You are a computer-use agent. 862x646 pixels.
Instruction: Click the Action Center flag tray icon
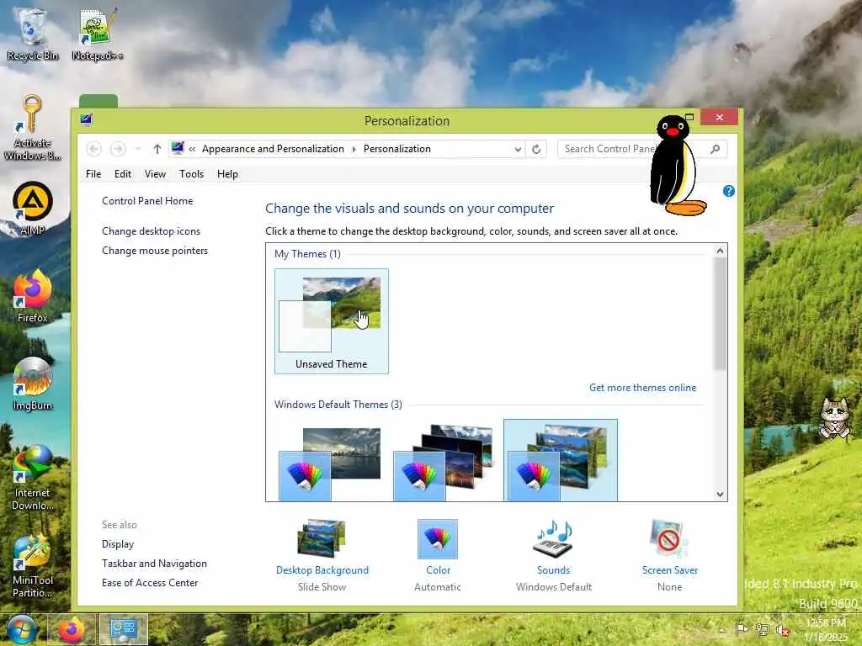pyautogui.click(x=742, y=629)
